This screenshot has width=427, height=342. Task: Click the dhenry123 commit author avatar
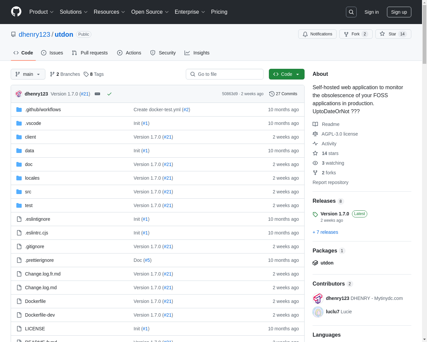[19, 94]
